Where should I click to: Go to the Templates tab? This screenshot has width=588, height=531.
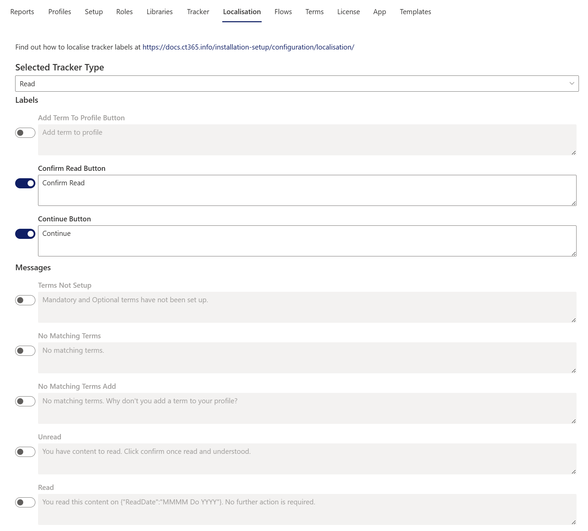pyautogui.click(x=415, y=12)
